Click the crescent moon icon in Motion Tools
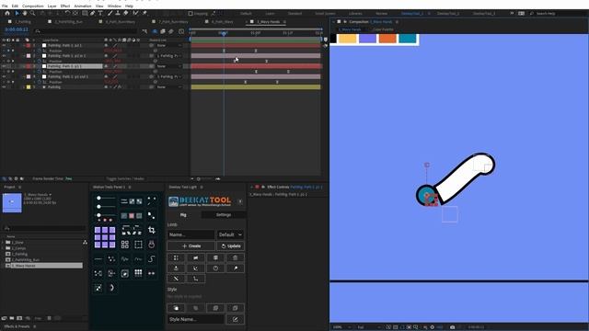Viewport: 589px width, 331px height. coord(111,288)
